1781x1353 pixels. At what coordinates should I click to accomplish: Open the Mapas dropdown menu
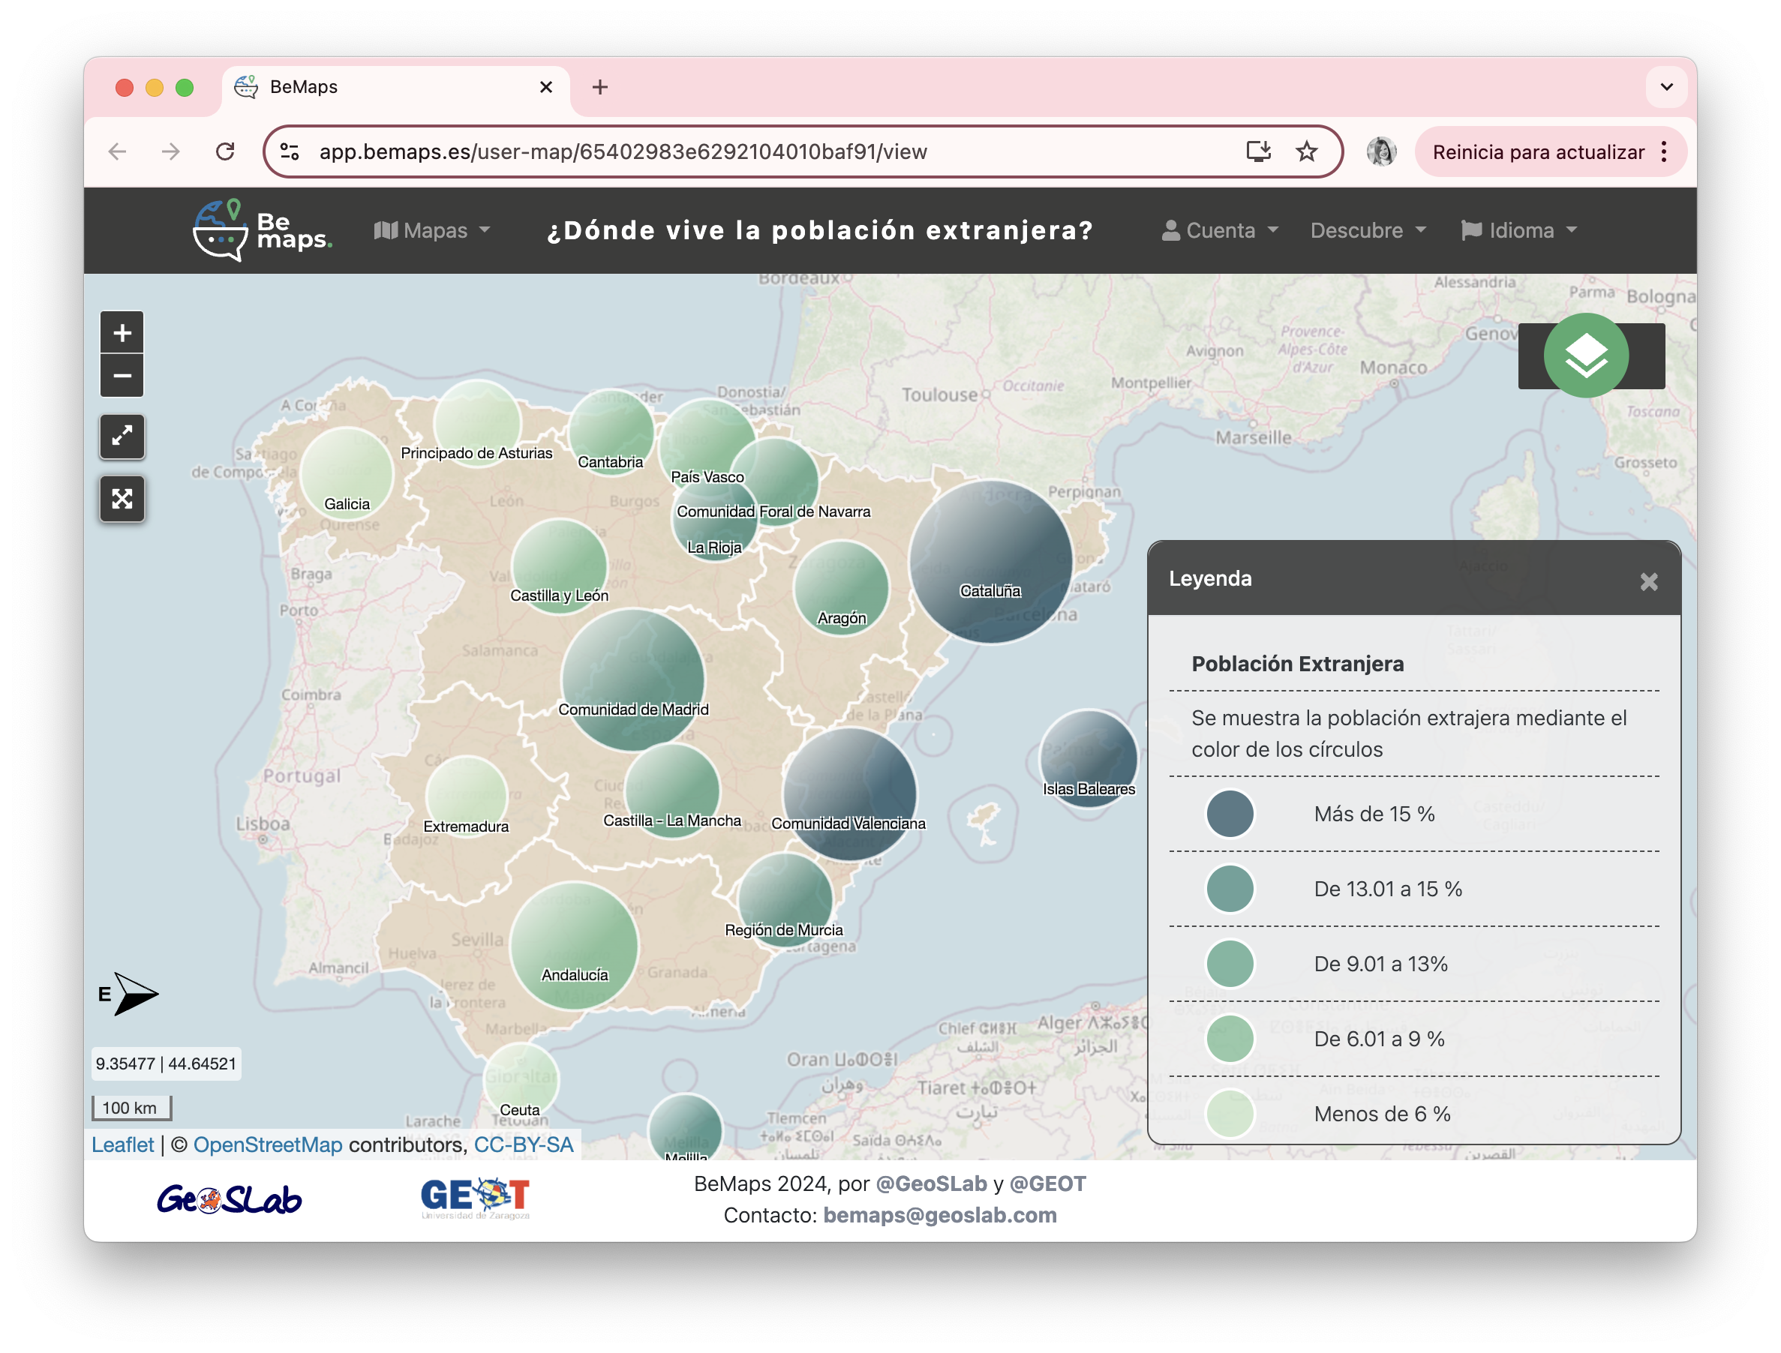pyautogui.click(x=433, y=230)
